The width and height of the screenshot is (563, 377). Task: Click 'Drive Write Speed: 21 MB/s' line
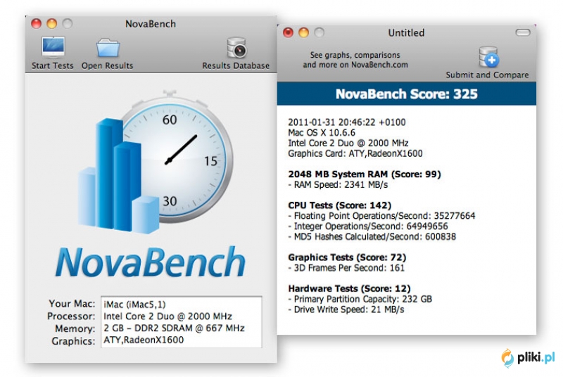tap(346, 309)
